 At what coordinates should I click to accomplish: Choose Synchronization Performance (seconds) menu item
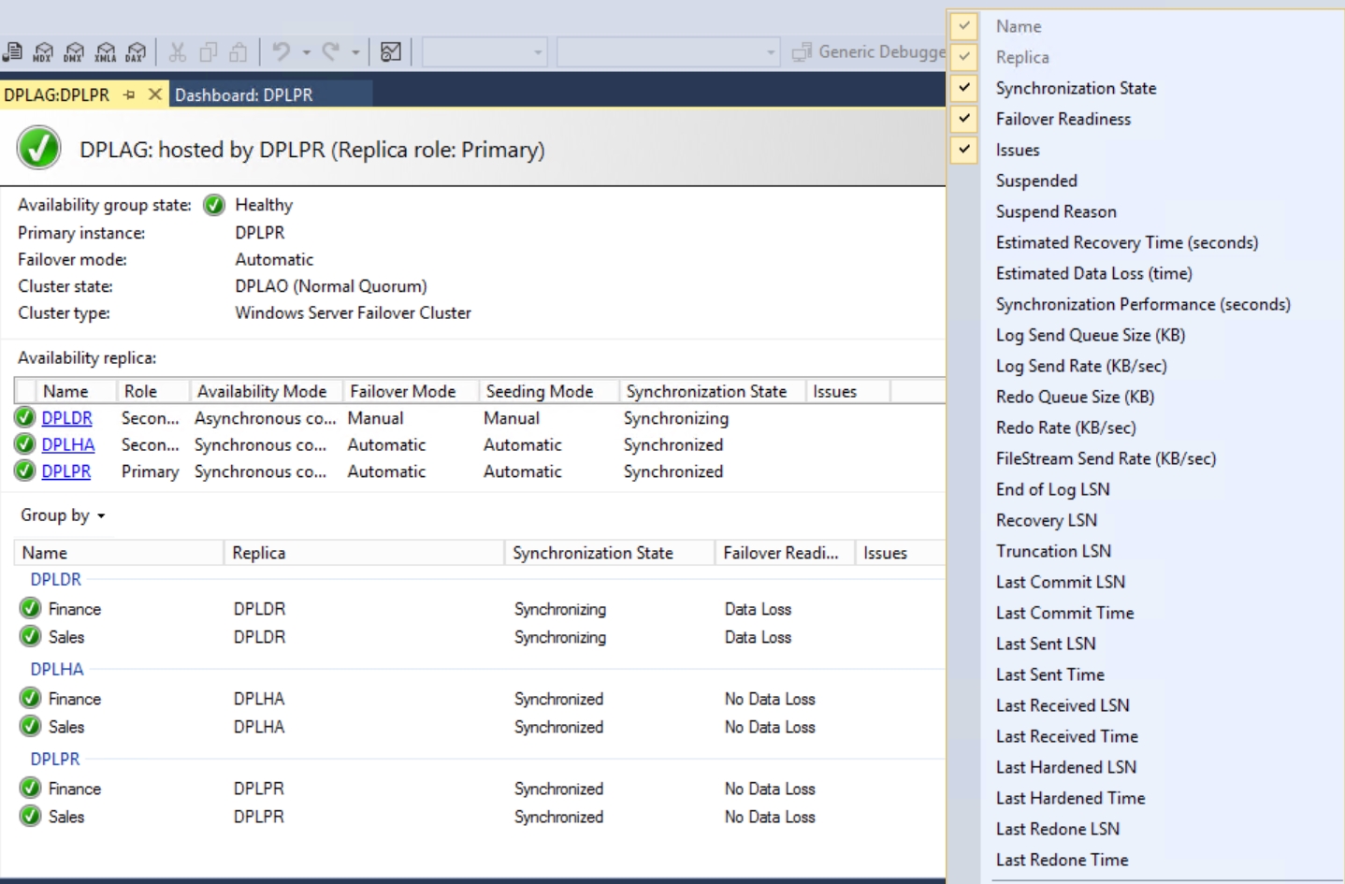pyautogui.click(x=1143, y=304)
